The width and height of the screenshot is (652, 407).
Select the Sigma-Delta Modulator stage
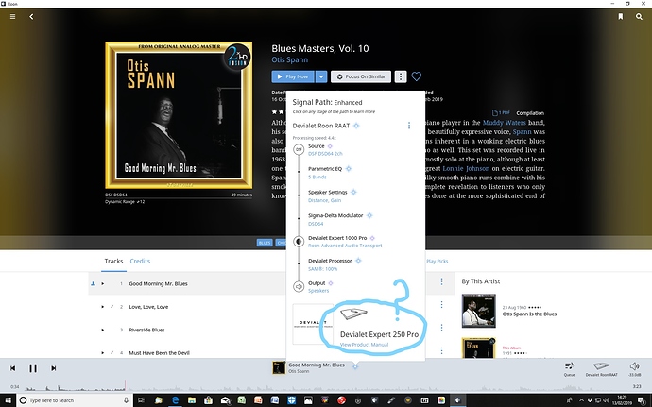[335, 215]
